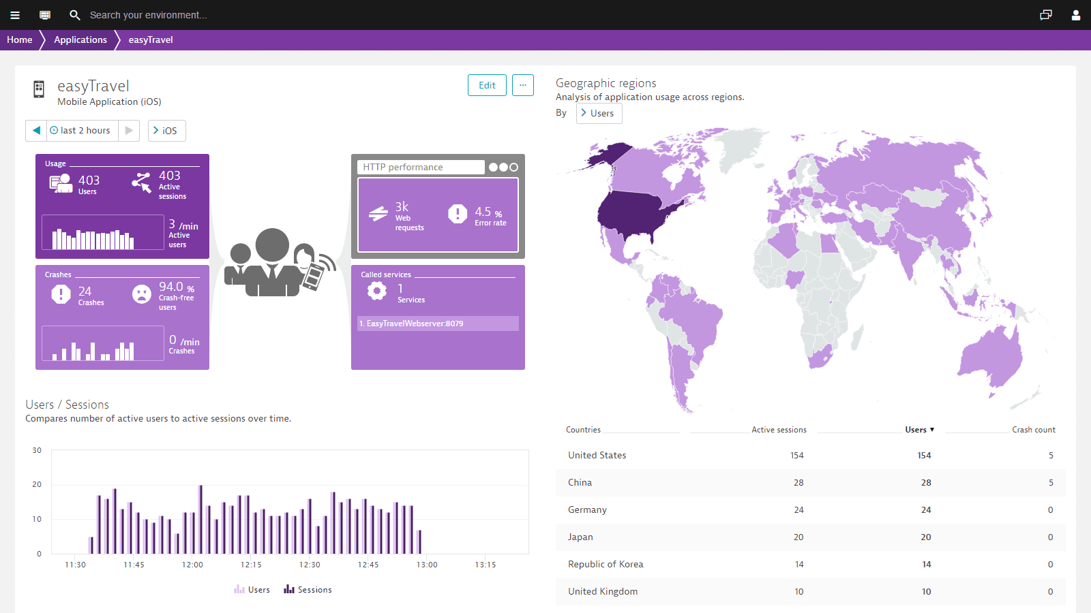Click the 4.5 % Error rate value
1091x613 pixels.
(x=488, y=212)
